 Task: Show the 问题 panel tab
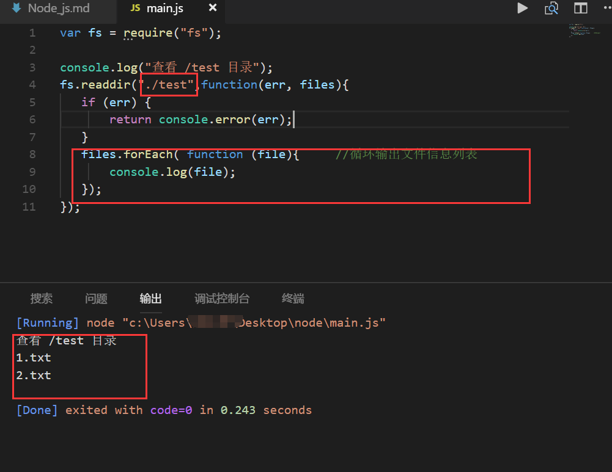pos(96,299)
